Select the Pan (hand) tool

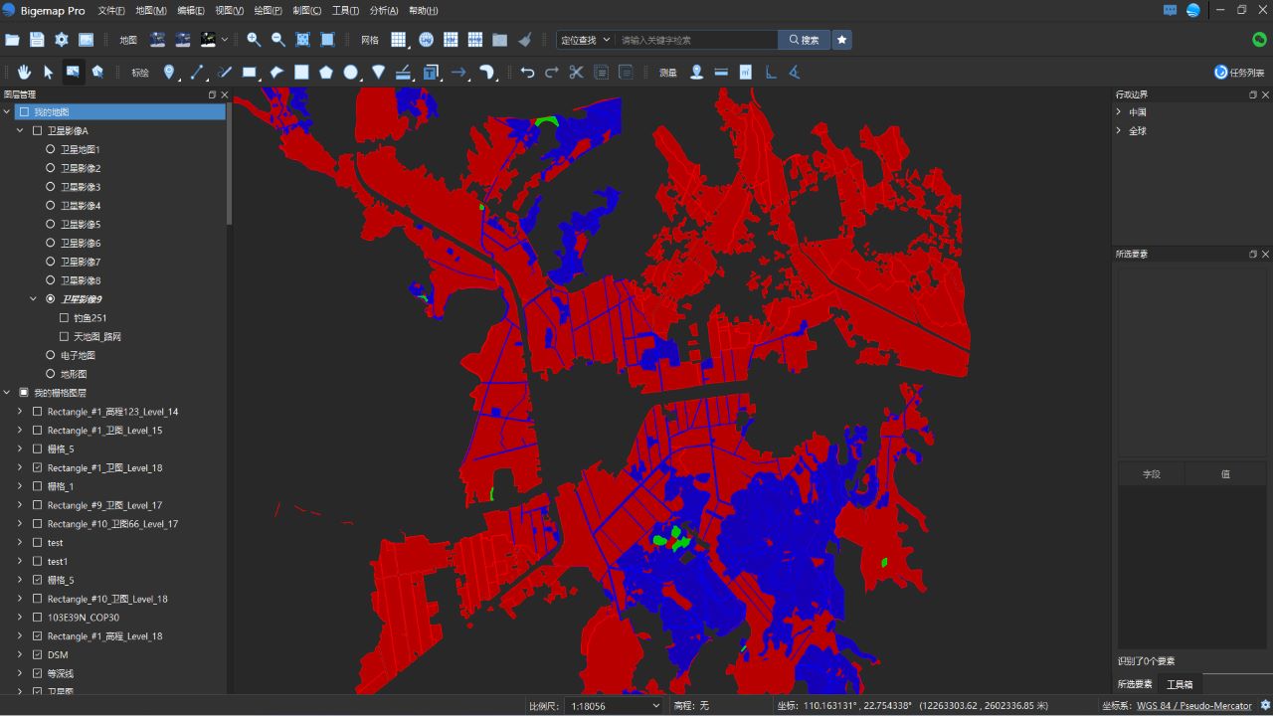pos(24,72)
